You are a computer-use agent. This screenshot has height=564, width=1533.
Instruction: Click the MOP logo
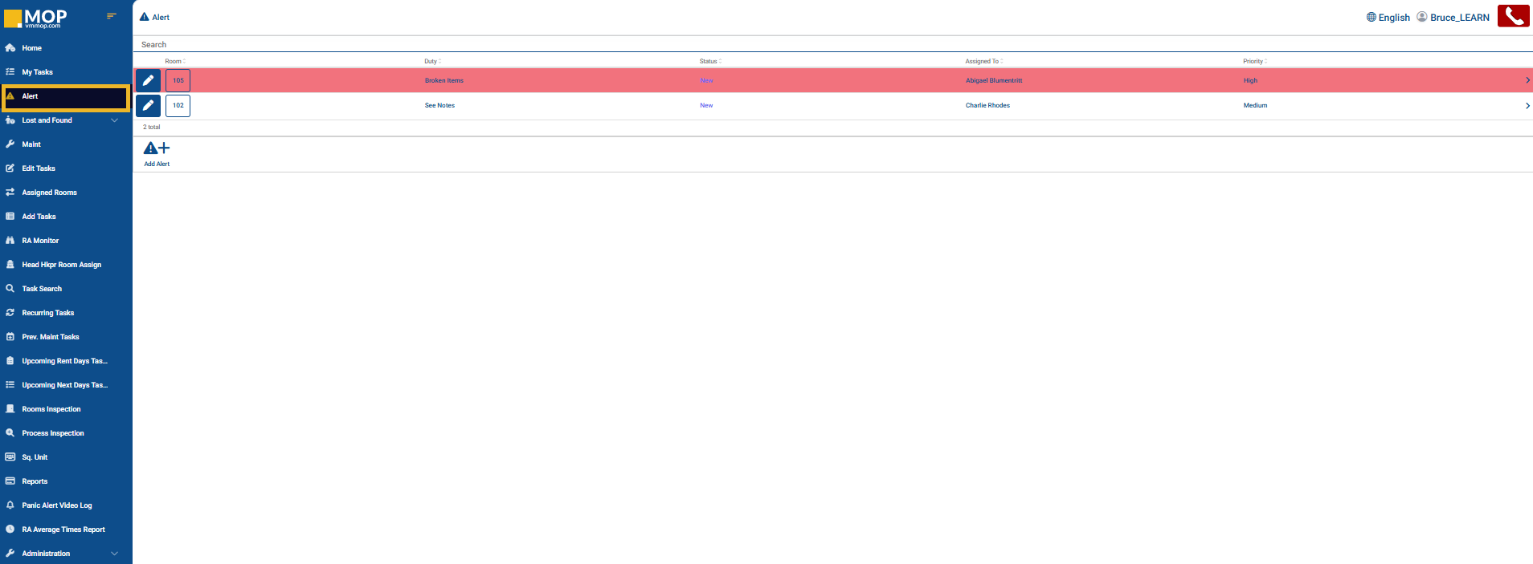(x=36, y=18)
